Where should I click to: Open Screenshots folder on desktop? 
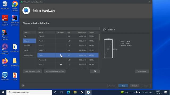click(15, 62)
